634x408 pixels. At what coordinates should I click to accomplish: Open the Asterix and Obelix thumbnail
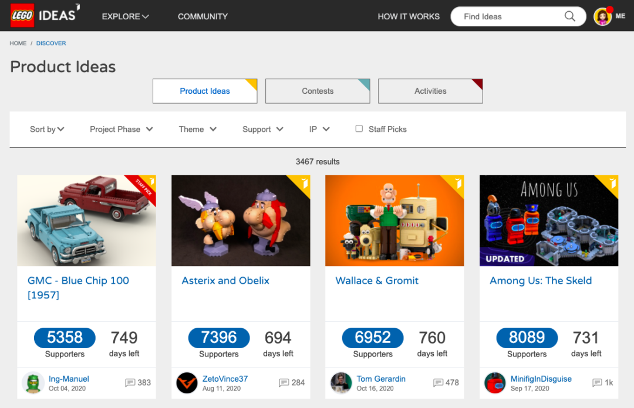(241, 220)
